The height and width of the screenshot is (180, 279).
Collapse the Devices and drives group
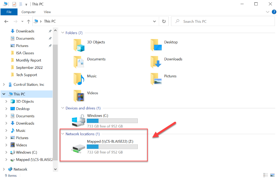coord(63,108)
